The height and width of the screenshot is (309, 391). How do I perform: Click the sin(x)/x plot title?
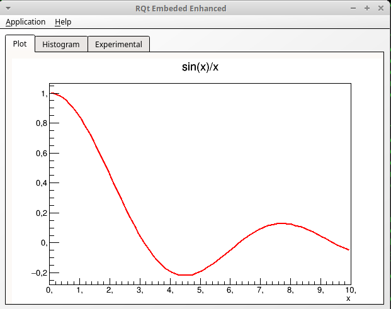200,67
